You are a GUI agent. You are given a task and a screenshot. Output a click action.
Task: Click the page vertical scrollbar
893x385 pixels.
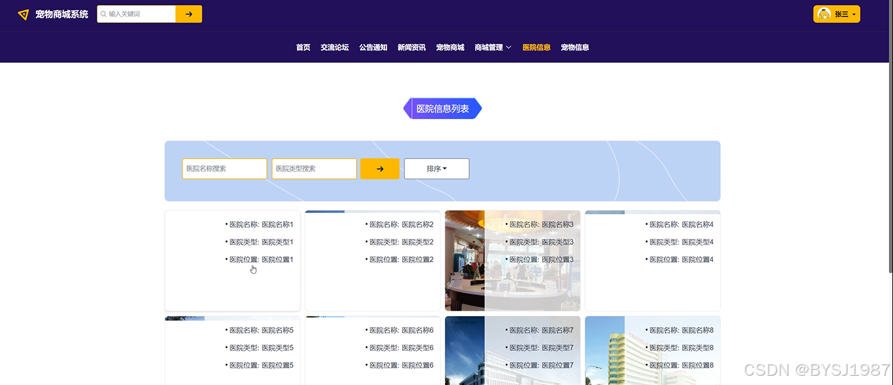pyautogui.click(x=890, y=137)
